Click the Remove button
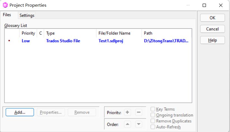The image size is (230, 132). point(82,112)
